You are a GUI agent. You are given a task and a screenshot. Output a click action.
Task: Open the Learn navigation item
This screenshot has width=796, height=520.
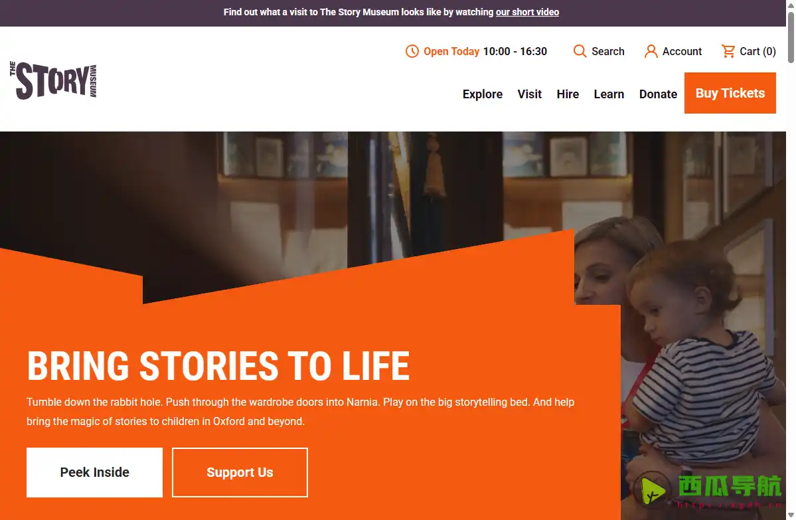point(609,94)
